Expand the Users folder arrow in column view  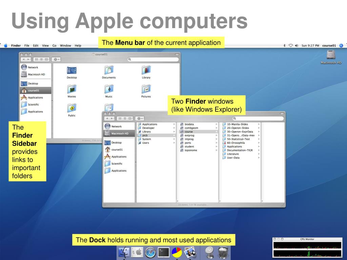point(174,143)
